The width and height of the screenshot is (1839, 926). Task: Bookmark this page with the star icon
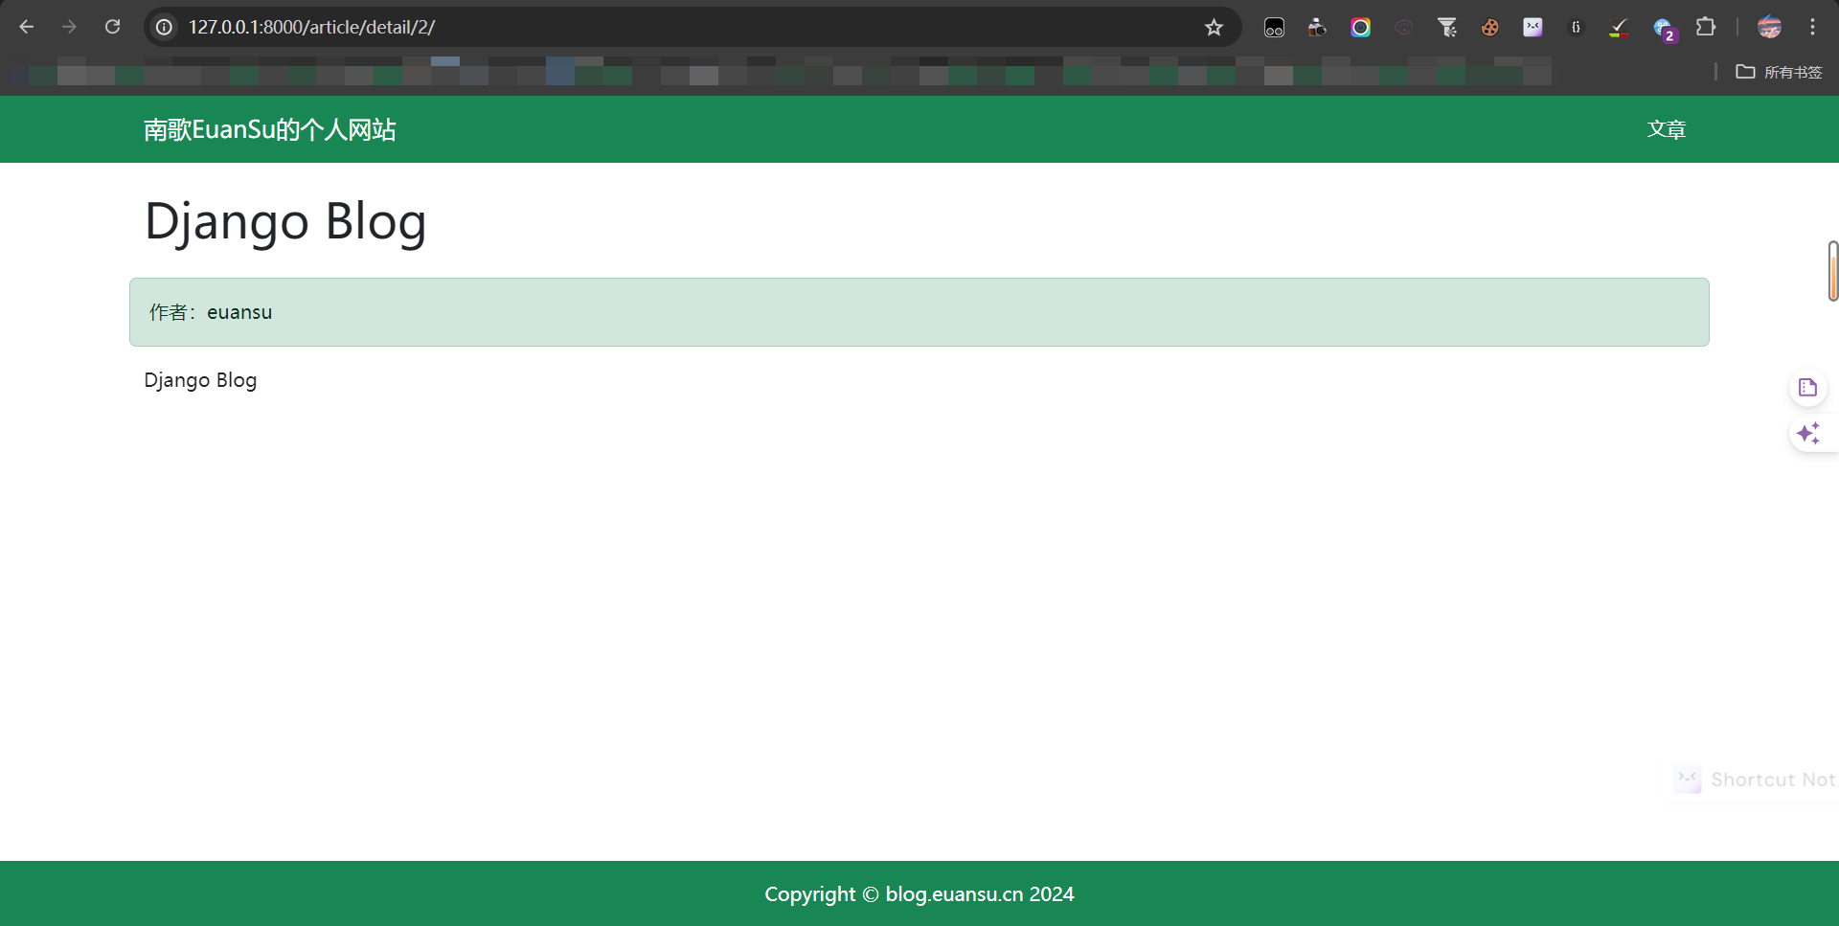(1214, 28)
